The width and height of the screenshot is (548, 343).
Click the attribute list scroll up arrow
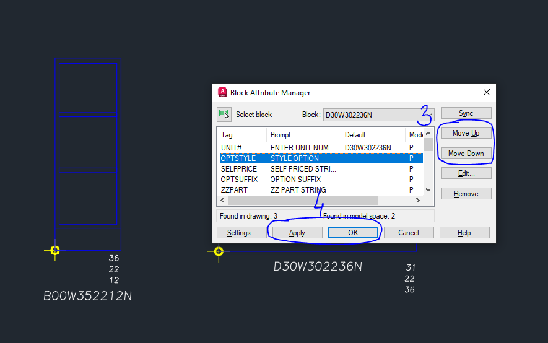point(428,134)
